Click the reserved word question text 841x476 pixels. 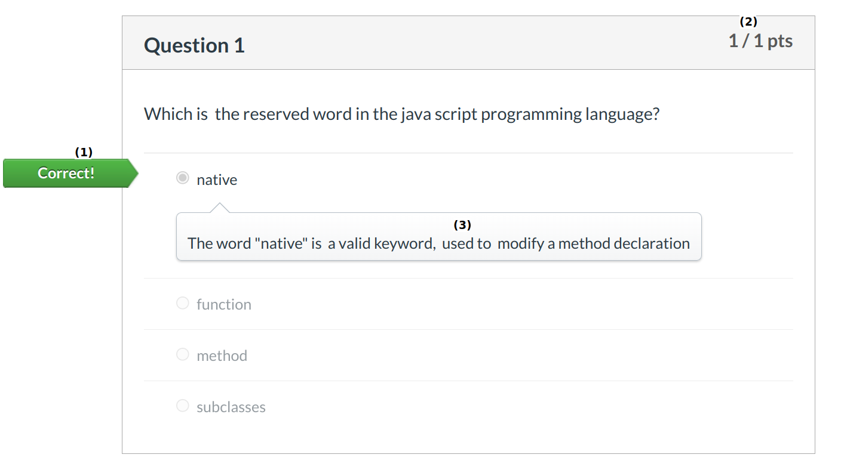pos(401,114)
